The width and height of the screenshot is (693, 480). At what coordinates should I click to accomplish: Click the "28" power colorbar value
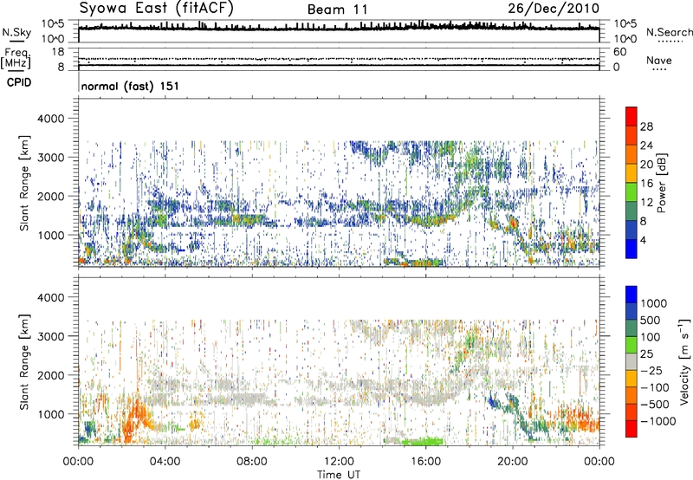(646, 126)
